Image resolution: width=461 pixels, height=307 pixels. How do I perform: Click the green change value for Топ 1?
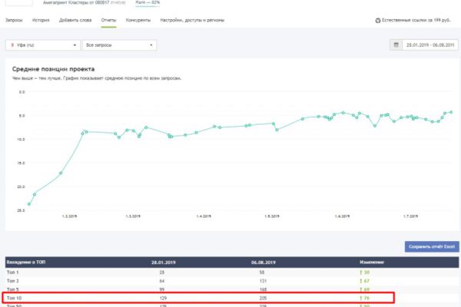coord(364,272)
